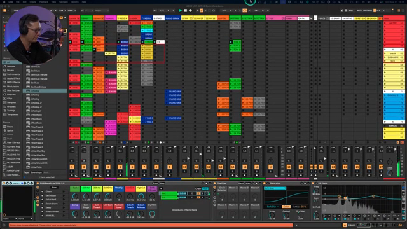Launch the Deep macro variation arrow
Screen dimensions: 407x229
pyautogui.click(x=64, y=208)
